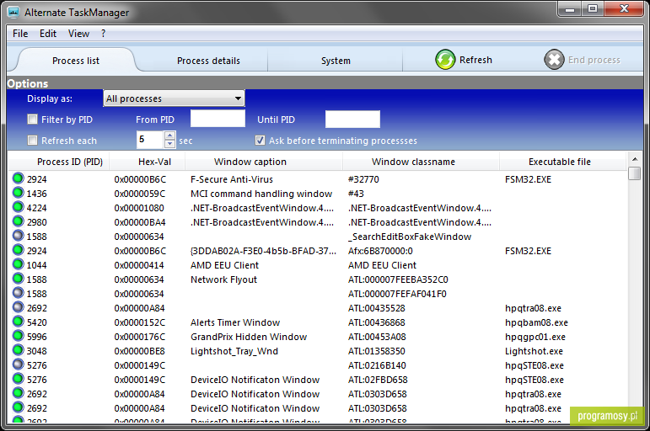This screenshot has width=650, height=431.
Task: Select the MCI command handling window caption
Action: click(261, 194)
